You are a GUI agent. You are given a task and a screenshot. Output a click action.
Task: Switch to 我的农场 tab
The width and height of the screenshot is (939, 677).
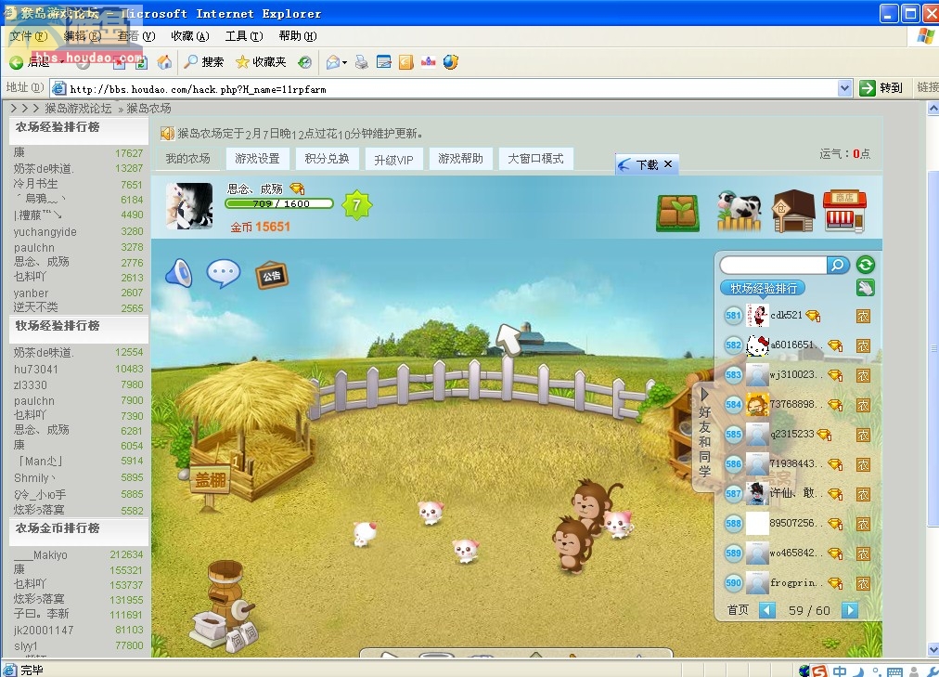pos(187,159)
